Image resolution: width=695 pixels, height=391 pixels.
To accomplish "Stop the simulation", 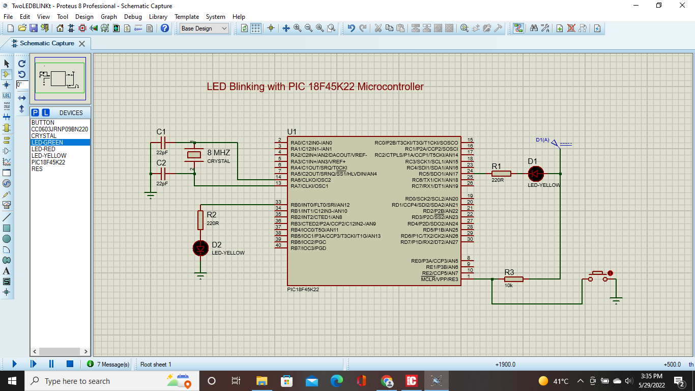I will click(x=70, y=364).
